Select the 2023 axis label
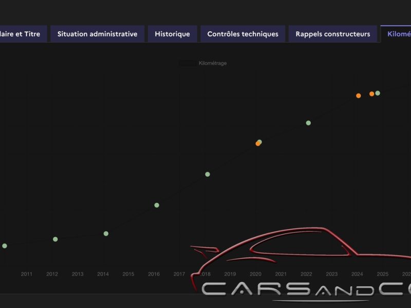The width and height of the screenshot is (411, 308). click(331, 274)
